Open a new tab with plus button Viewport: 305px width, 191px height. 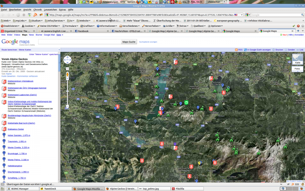click(x=298, y=31)
